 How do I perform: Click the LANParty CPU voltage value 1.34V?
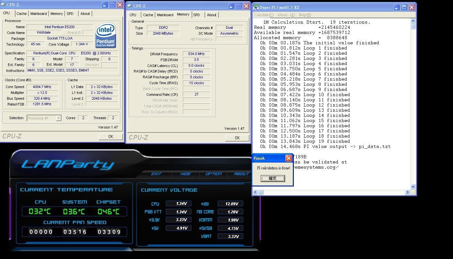coord(179,204)
